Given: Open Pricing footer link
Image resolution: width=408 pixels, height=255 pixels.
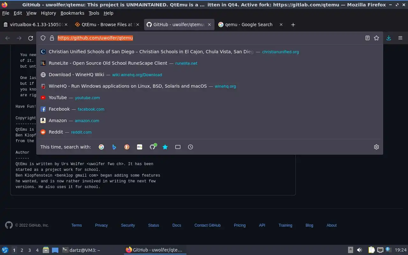Looking at the screenshot, I should pyautogui.click(x=240, y=225).
